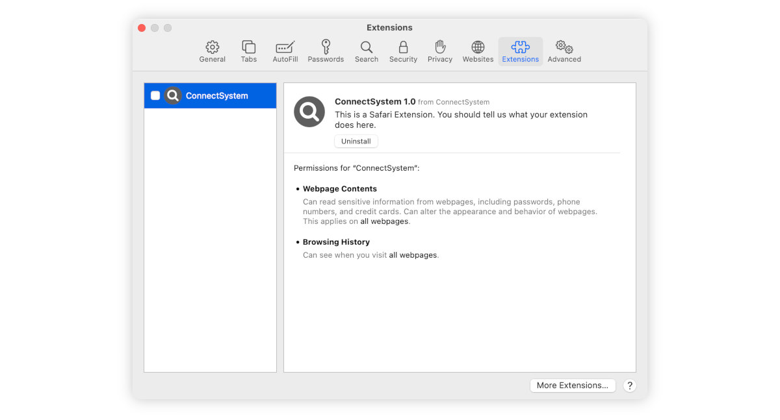Open the Search settings pane

point(366,51)
